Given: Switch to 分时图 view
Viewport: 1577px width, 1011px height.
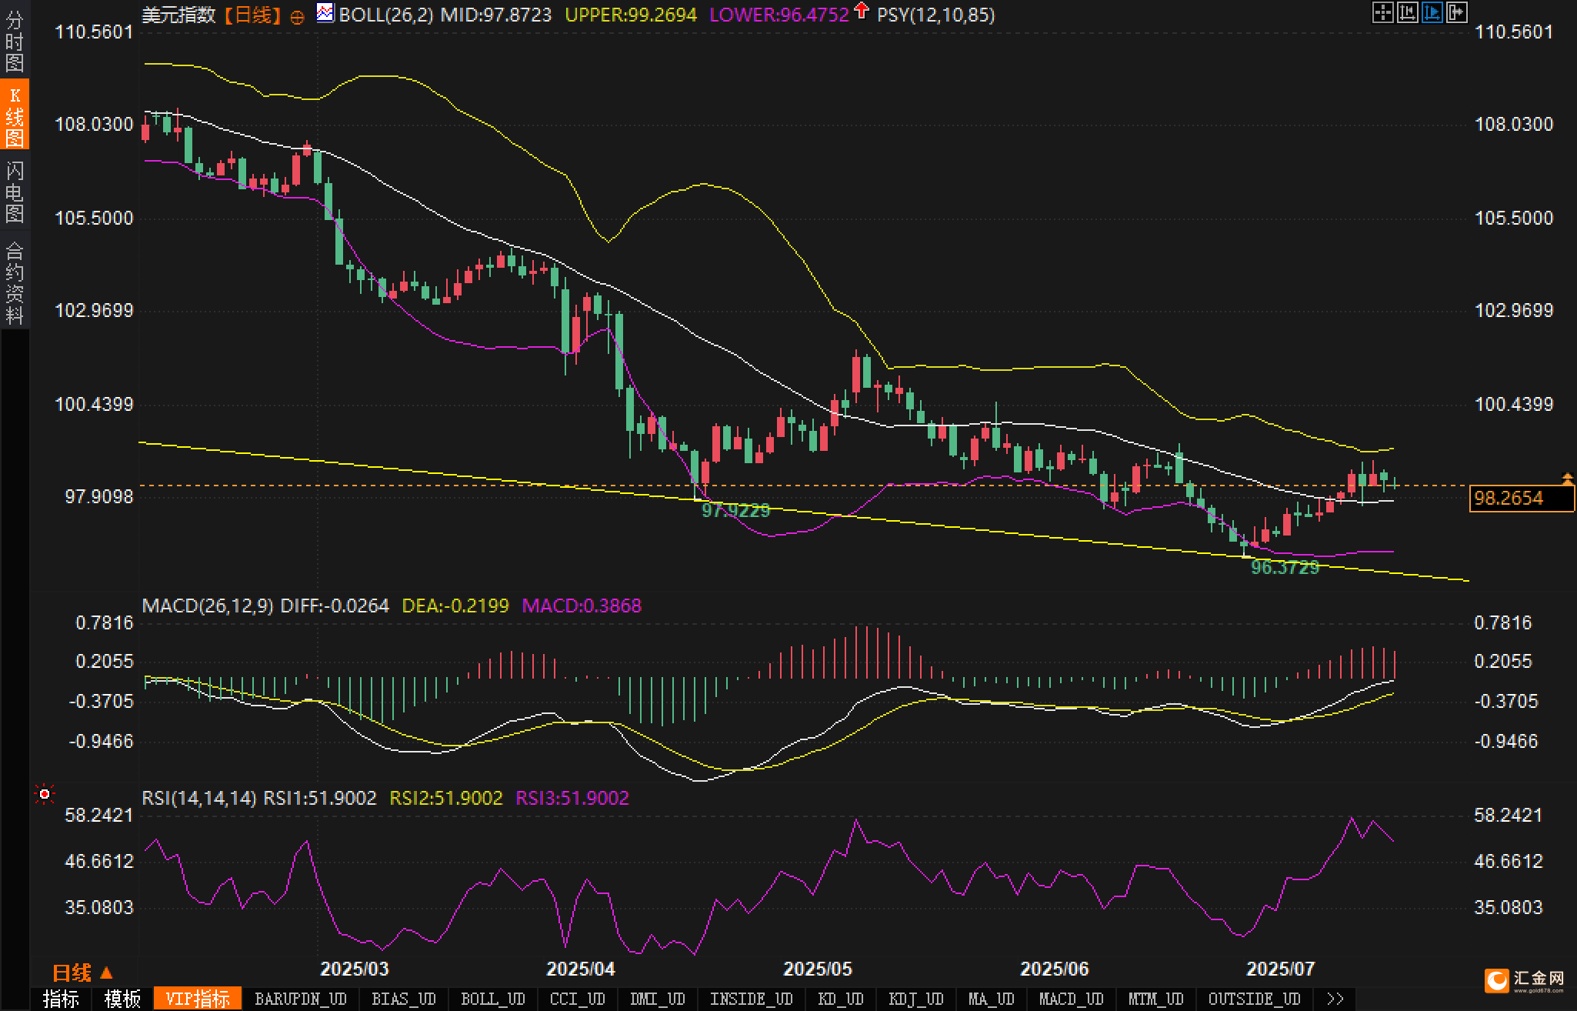Looking at the screenshot, I should [x=15, y=42].
